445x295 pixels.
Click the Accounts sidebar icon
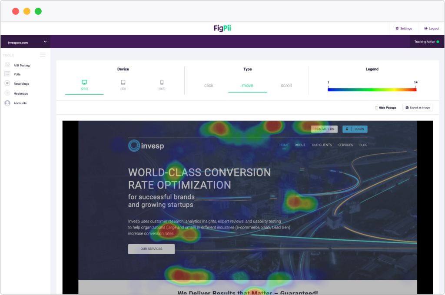(x=7, y=103)
